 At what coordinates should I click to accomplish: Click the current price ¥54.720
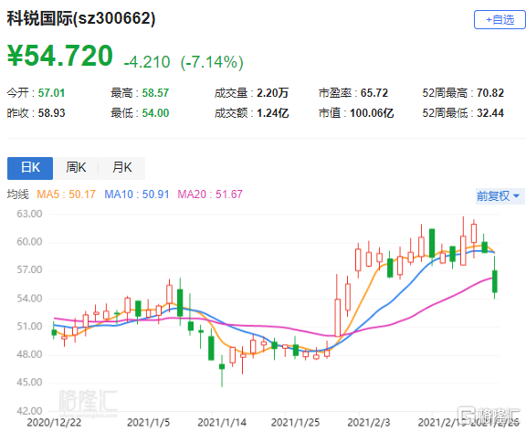click(x=60, y=56)
